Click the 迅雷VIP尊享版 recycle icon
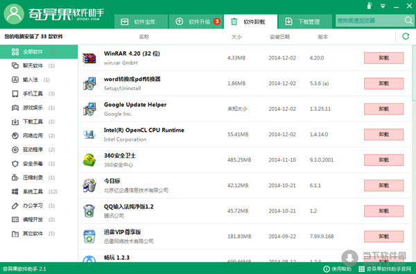This screenshot has width=416, height=274. (89, 237)
